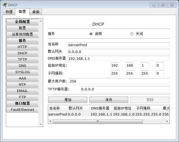Open the 配置 settings sidebar button
The image size is (179, 142).
tap(22, 28)
